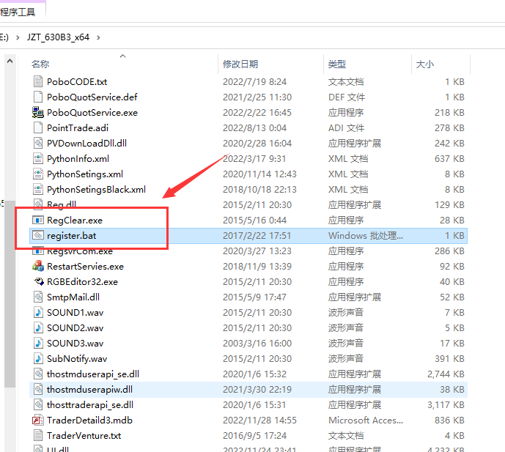The image size is (505, 452).
Task: Click the Microsoft Acces... type cell
Action: click(366, 420)
